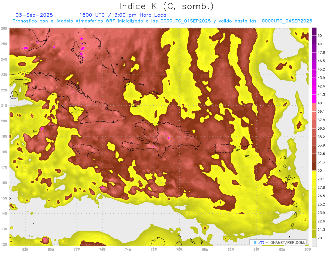The image size is (327, 253).
Task: Click the colorbar value '27.8'
Action: point(321,187)
